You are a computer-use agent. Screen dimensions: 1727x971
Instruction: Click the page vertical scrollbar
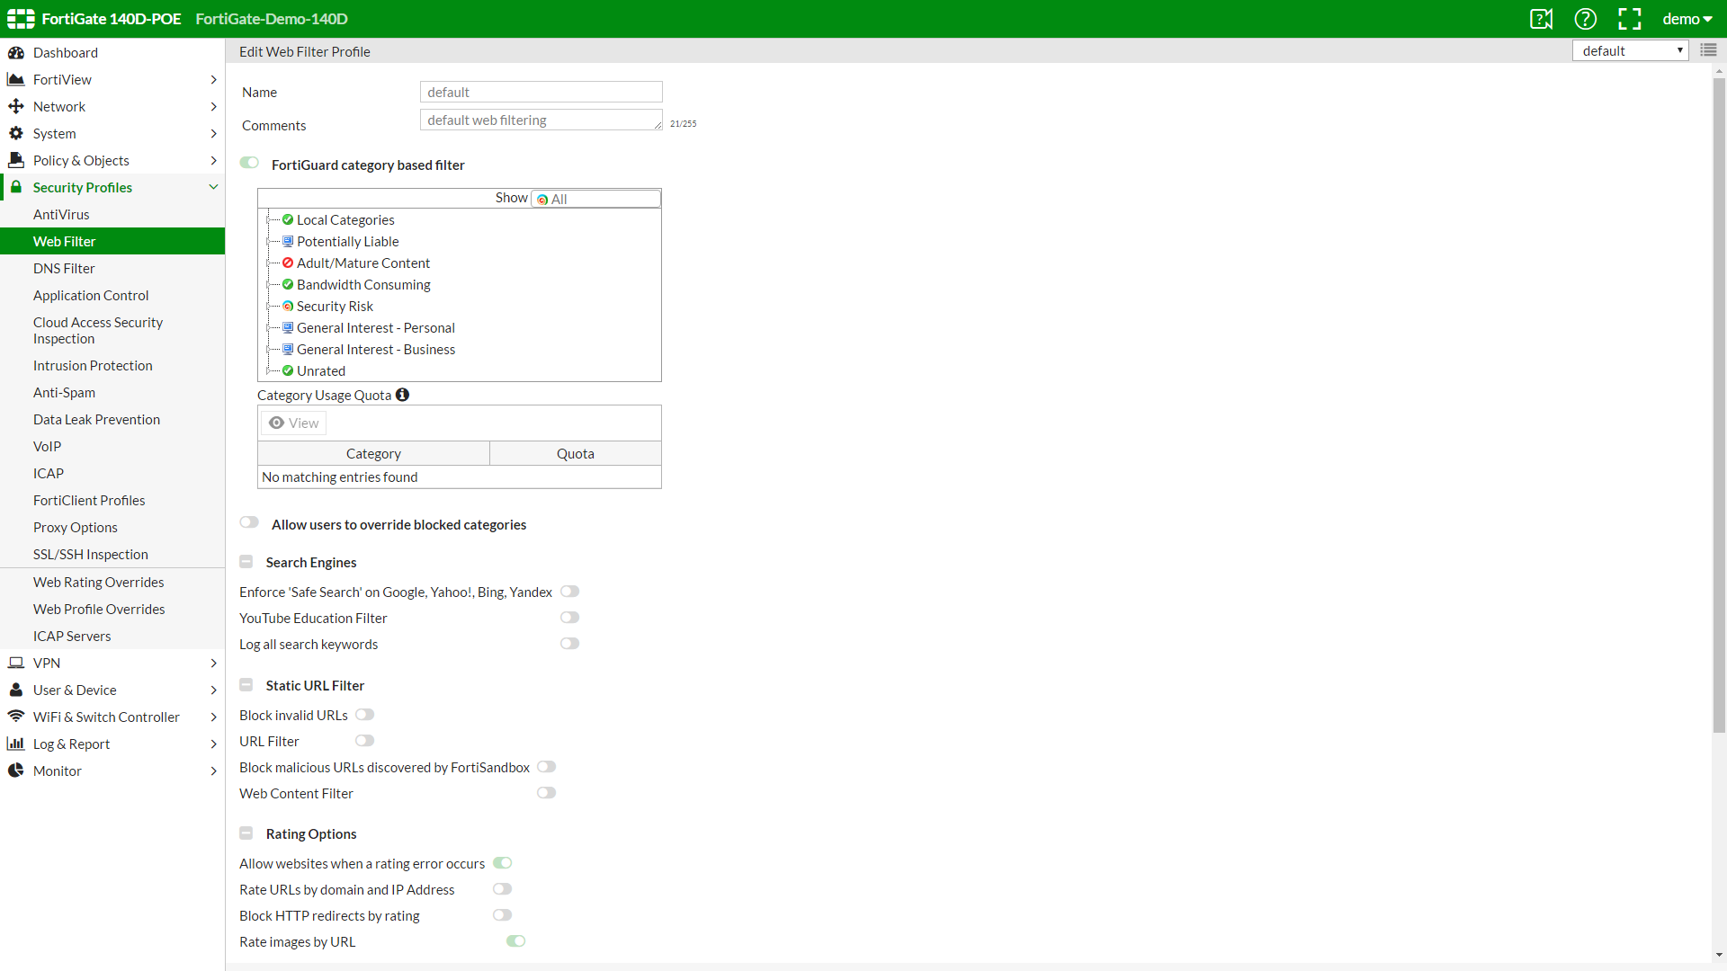pos(1719,405)
